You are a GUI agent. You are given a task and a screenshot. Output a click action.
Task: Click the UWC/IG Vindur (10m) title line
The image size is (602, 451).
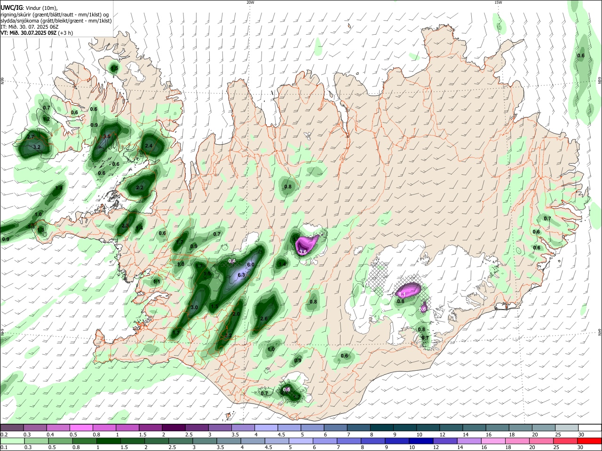29,8
